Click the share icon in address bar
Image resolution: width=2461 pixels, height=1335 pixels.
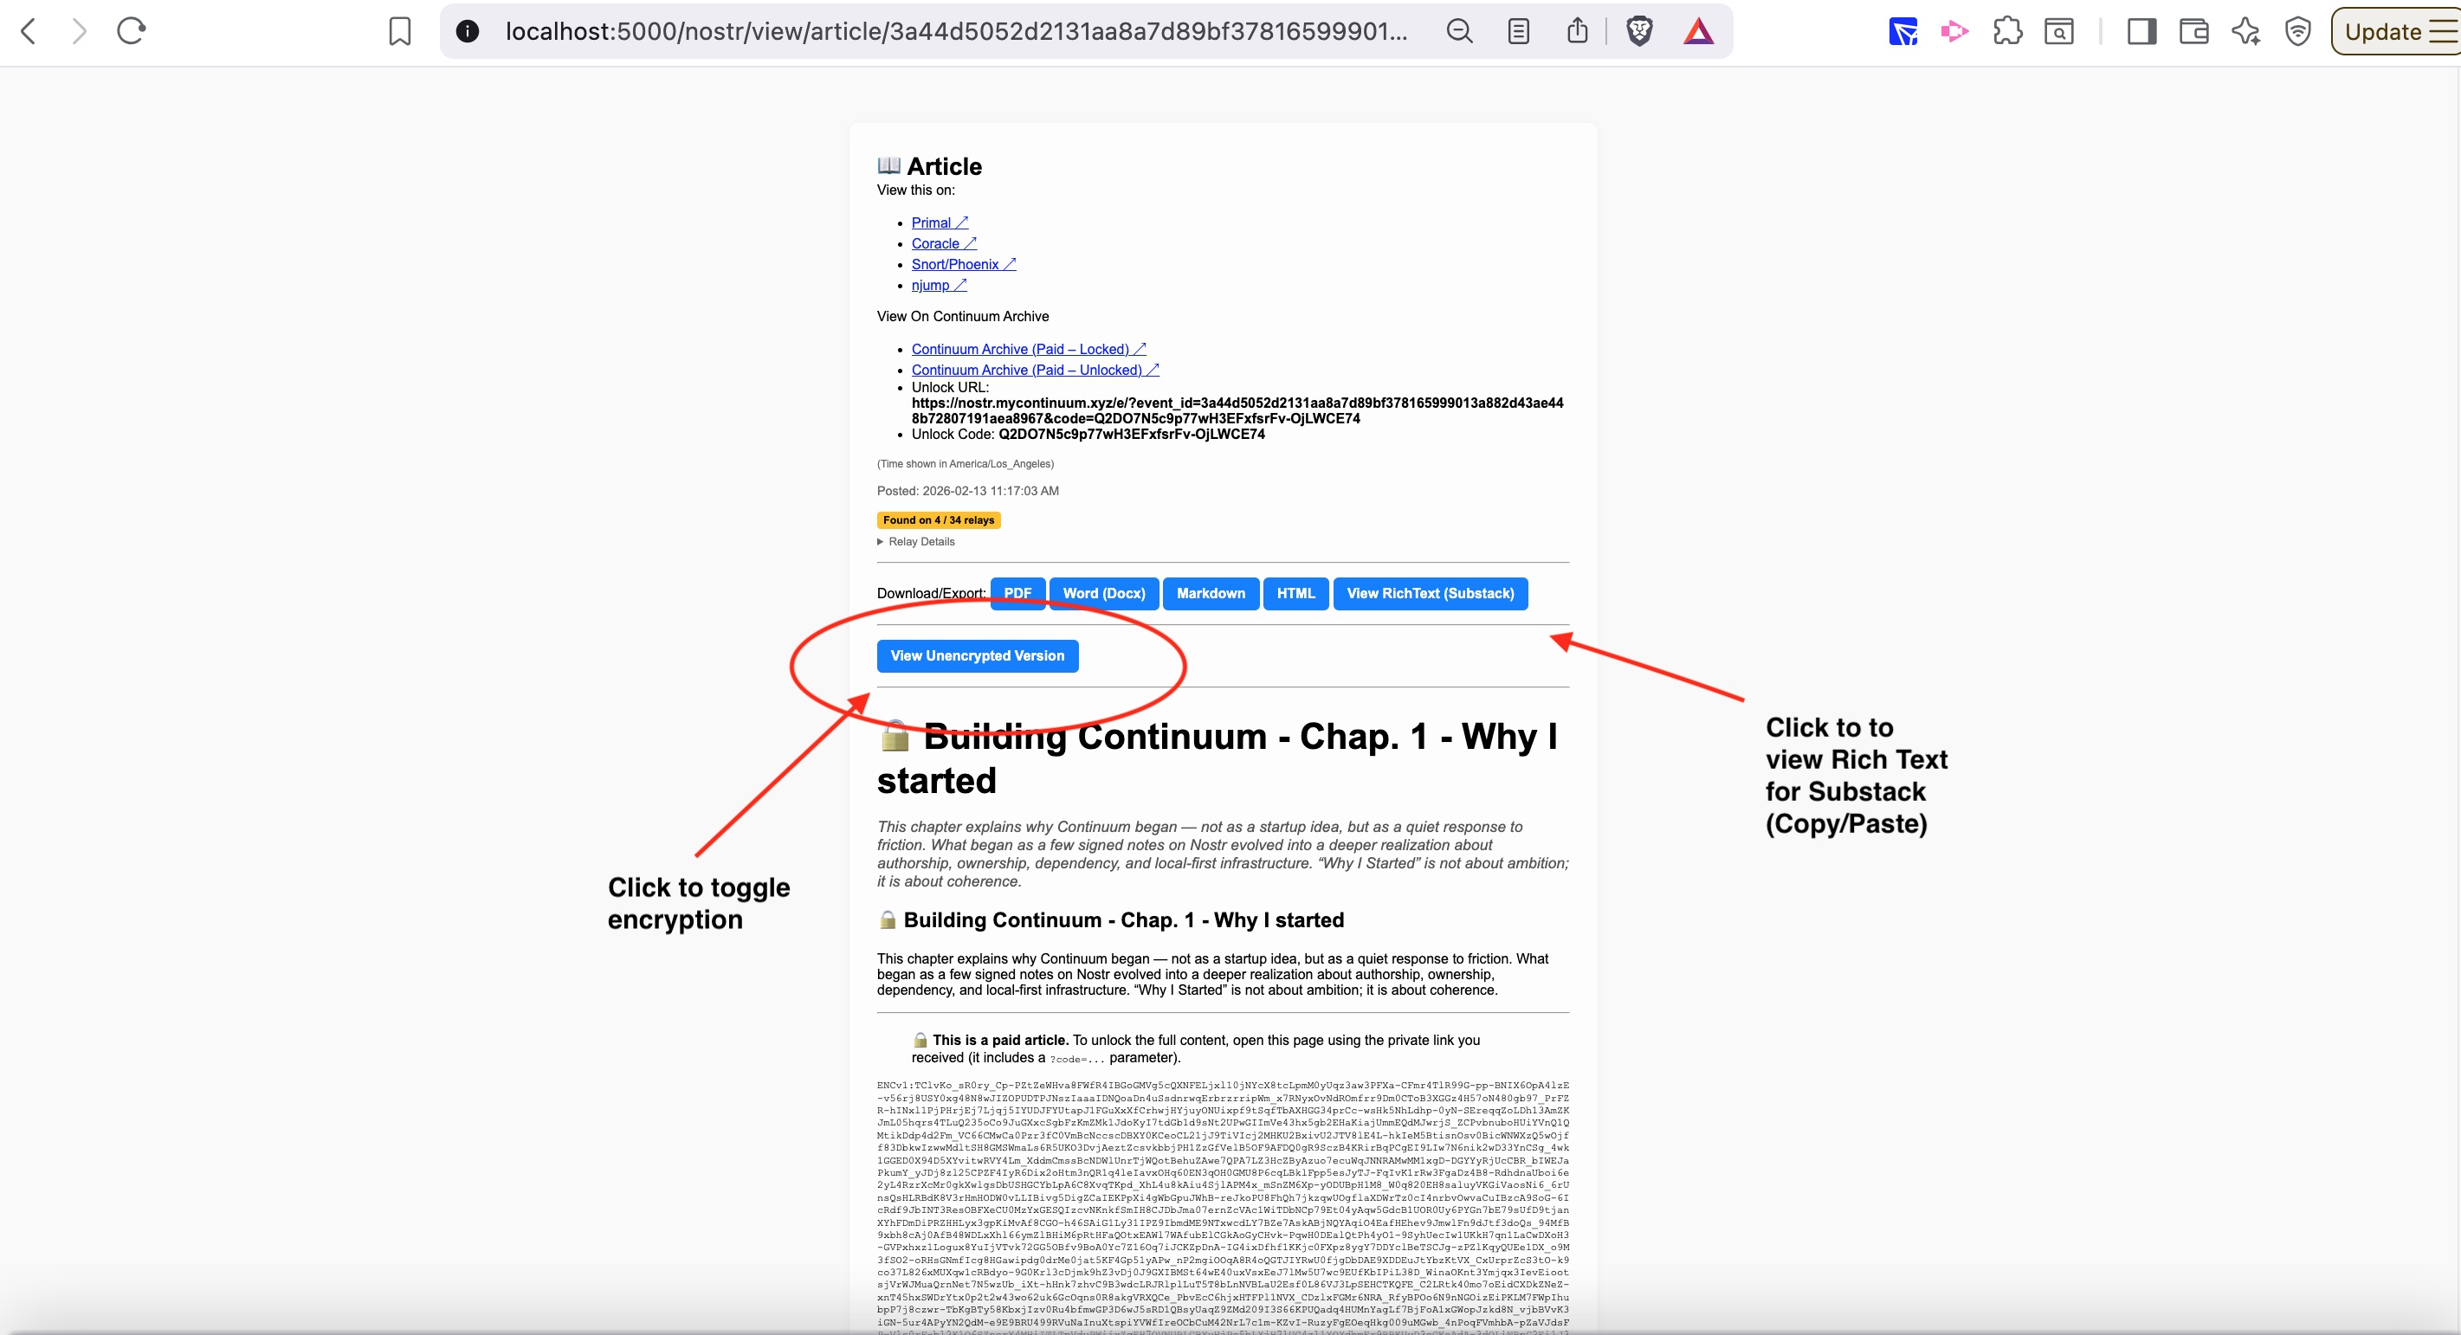(x=1577, y=31)
